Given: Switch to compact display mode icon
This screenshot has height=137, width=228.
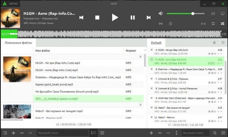Looking at the screenshot, I should click(x=222, y=14).
